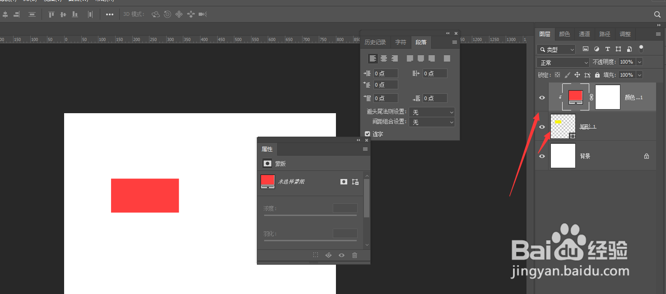The height and width of the screenshot is (294, 666).
Task: Open the 避头尾法则设置 dropdown
Action: [x=432, y=112]
